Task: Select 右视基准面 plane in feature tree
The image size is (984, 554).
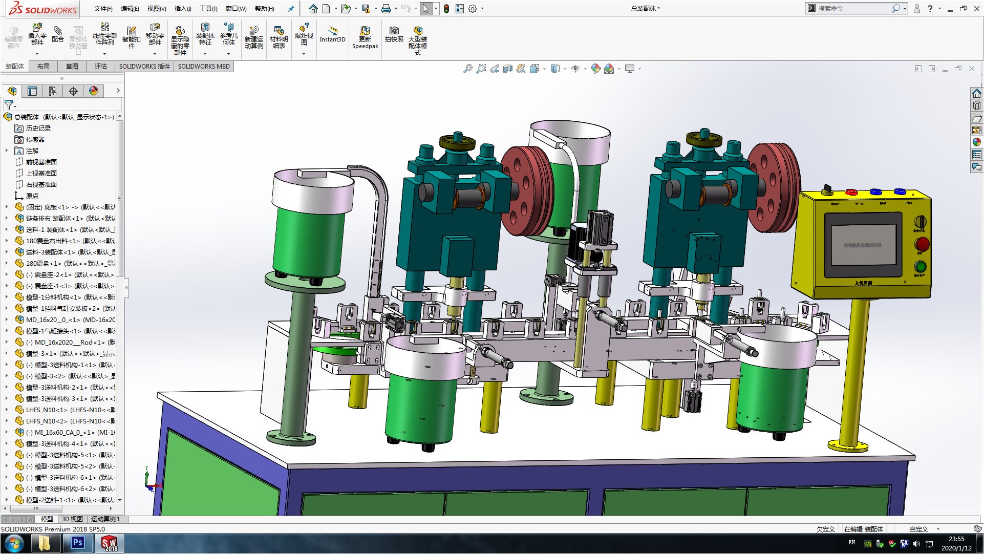Action: tap(41, 184)
